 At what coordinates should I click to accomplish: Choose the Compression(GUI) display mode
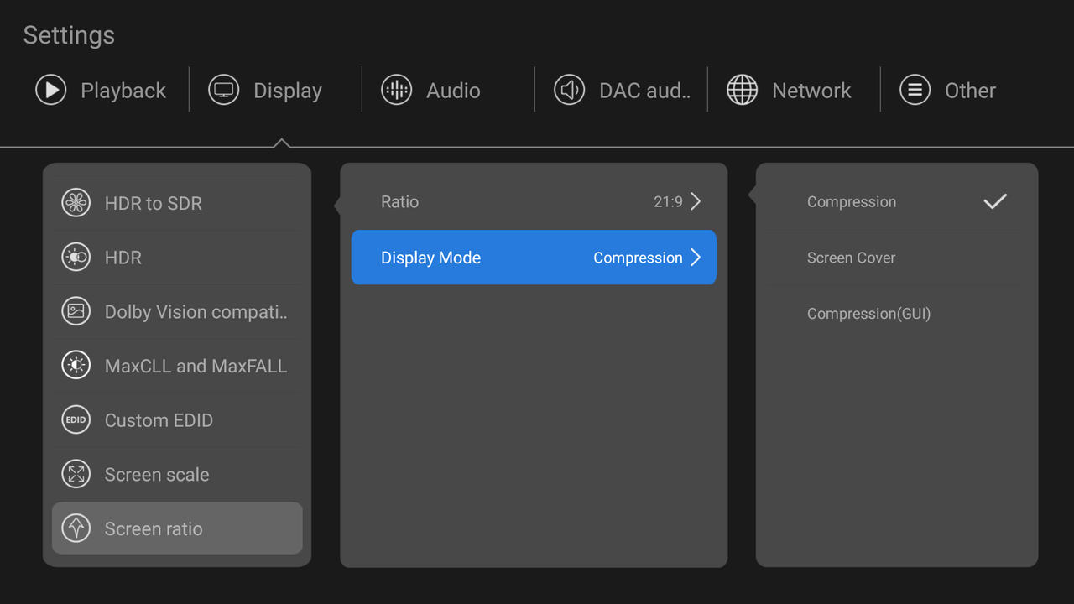[x=897, y=314]
